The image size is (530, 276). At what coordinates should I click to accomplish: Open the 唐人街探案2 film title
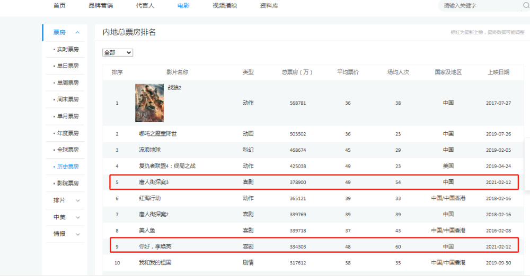point(154,214)
